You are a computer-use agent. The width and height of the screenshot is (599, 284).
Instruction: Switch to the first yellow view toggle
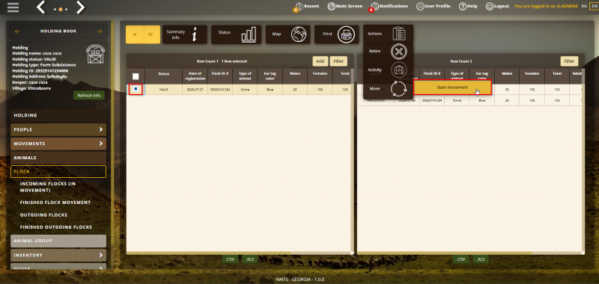pyautogui.click(x=135, y=34)
